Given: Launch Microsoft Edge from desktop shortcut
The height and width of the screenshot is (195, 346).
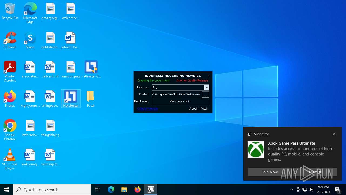Looking at the screenshot, I should tap(30, 13).
